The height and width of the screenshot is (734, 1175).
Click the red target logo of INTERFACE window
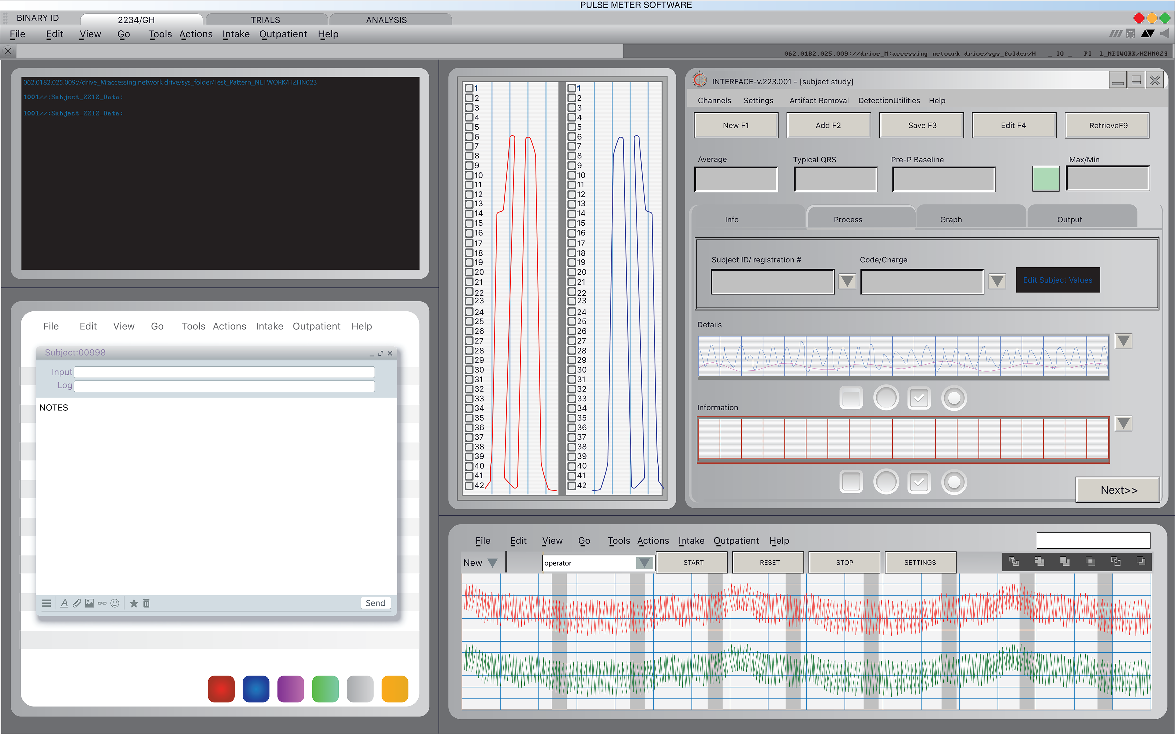point(700,80)
